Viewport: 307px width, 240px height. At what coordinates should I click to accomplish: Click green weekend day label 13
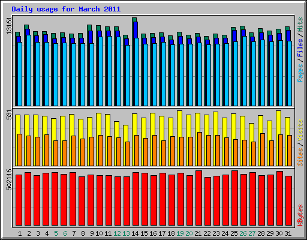pyautogui.click(x=126, y=233)
